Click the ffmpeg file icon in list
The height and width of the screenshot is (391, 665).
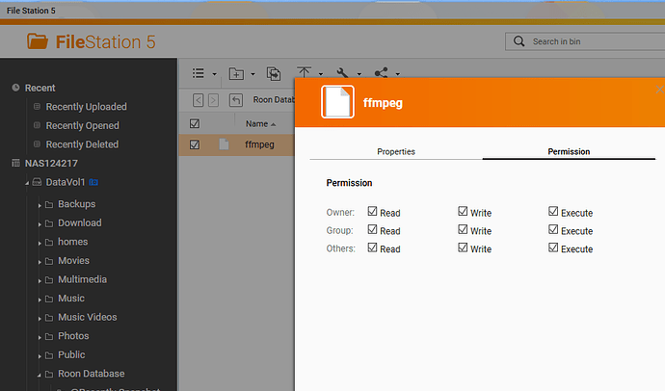pos(224,144)
